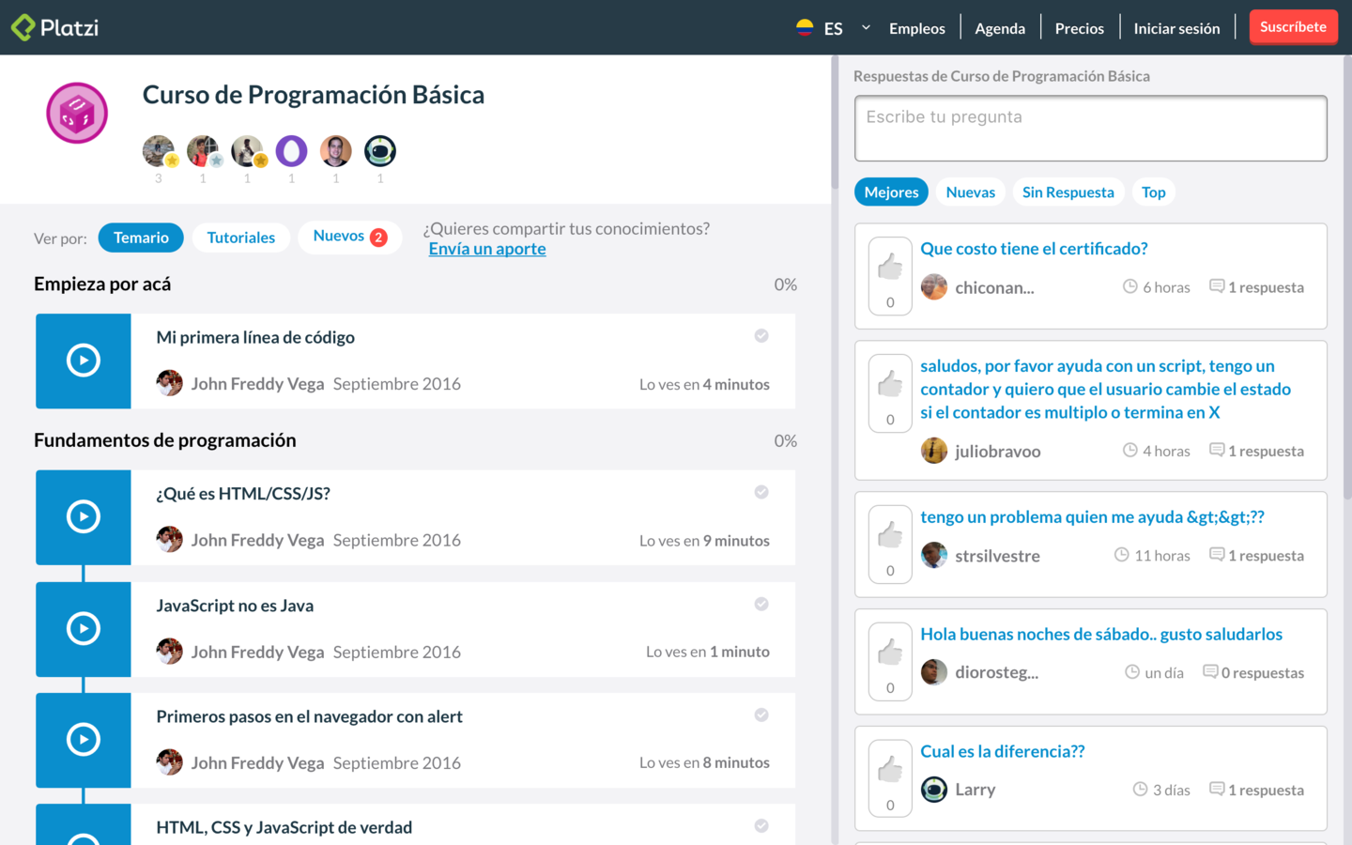The image size is (1352, 845).
Task: Click the red Suscríbete button
Action: tap(1293, 27)
